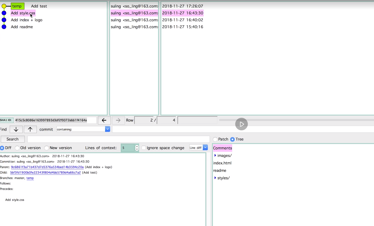Click the find text input field

coord(243,129)
